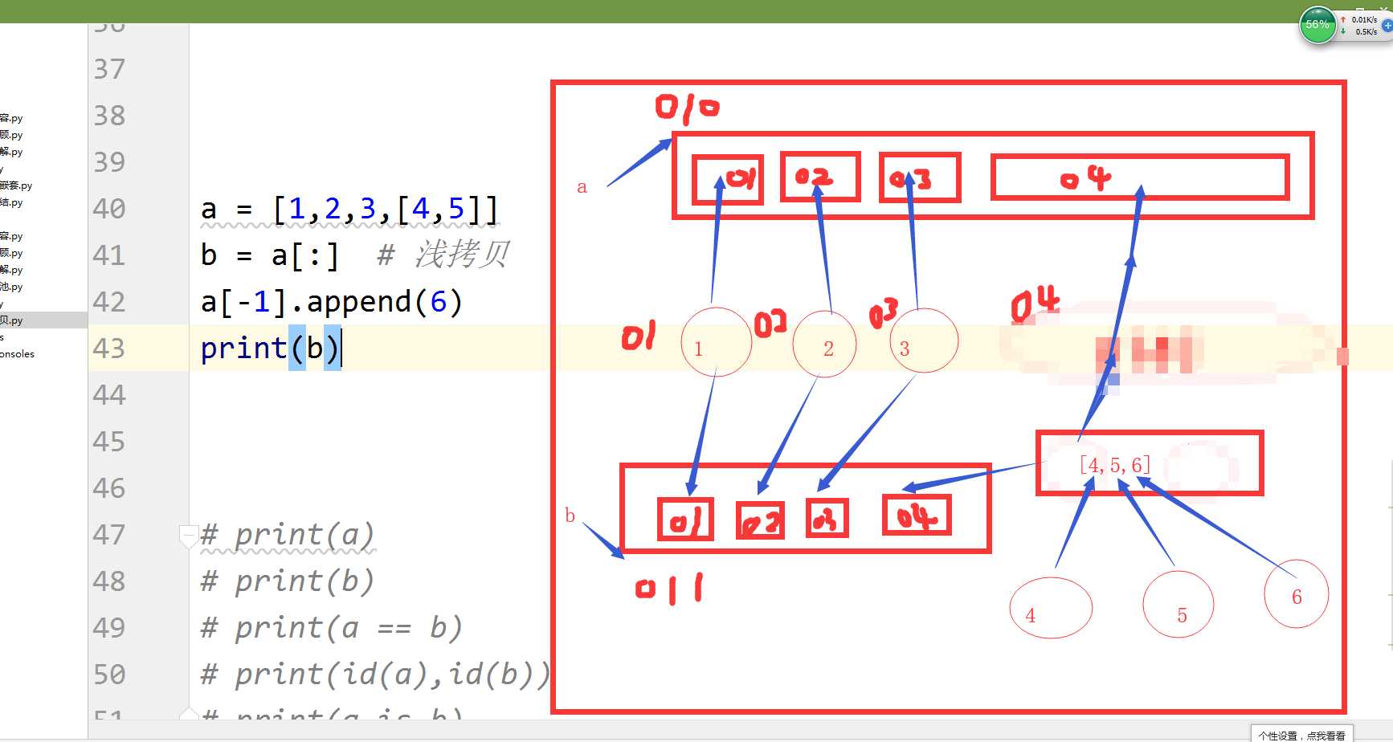
Task: Click line number 43 in the gutter
Action: [109, 349]
